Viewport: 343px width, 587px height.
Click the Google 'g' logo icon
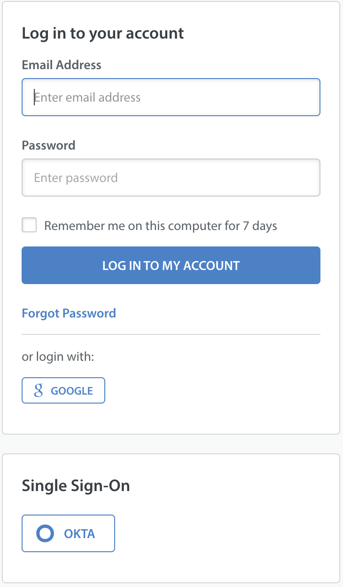coord(39,390)
